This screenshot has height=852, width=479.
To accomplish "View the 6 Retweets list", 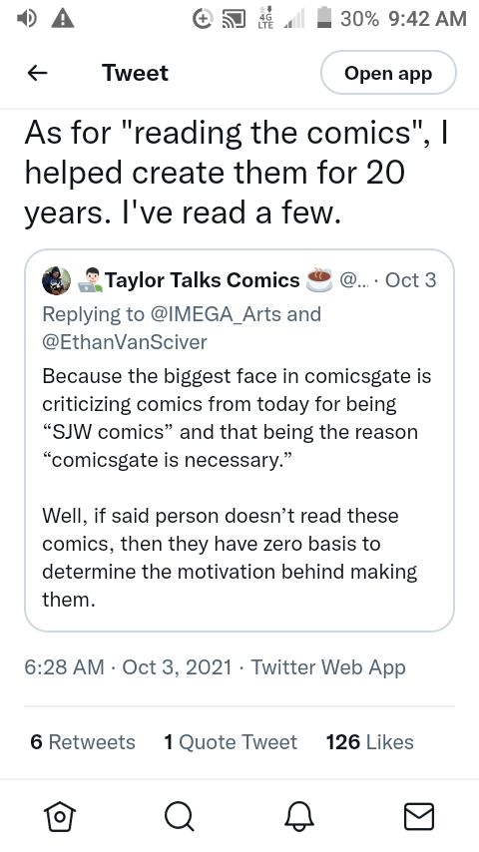I will [83, 741].
